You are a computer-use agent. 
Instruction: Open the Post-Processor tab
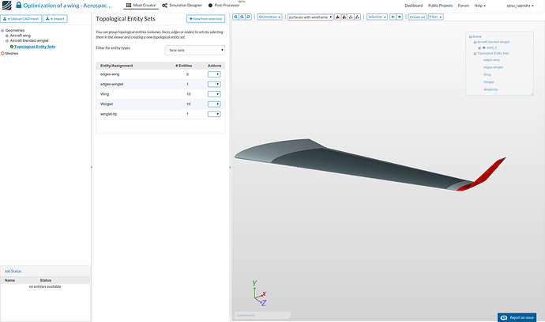pos(224,6)
